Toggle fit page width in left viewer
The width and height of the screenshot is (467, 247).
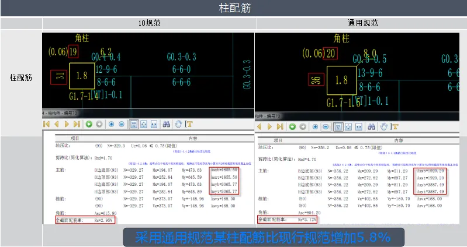pyautogui.click(x=154, y=124)
